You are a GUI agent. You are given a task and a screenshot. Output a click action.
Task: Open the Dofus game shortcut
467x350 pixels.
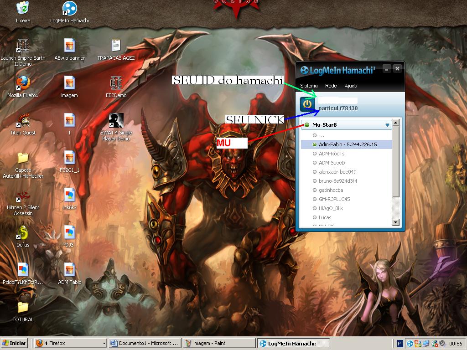(23, 233)
